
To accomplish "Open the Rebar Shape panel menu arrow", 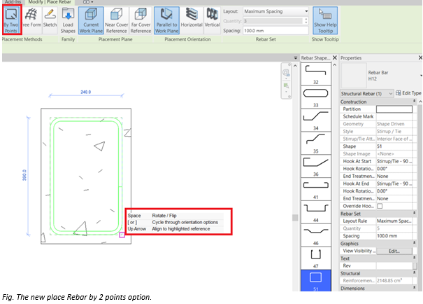I will 295,57.
